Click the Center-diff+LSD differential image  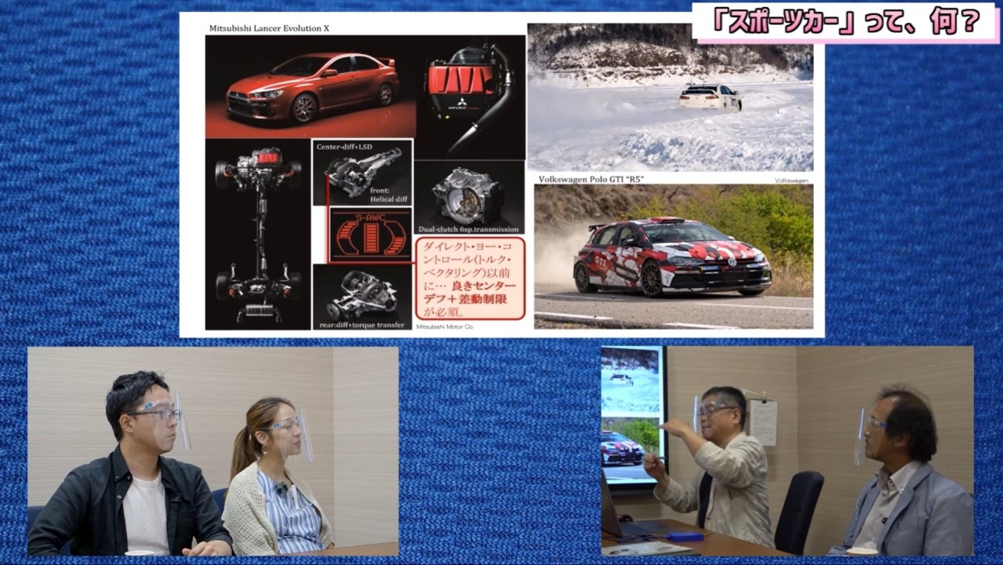362,173
